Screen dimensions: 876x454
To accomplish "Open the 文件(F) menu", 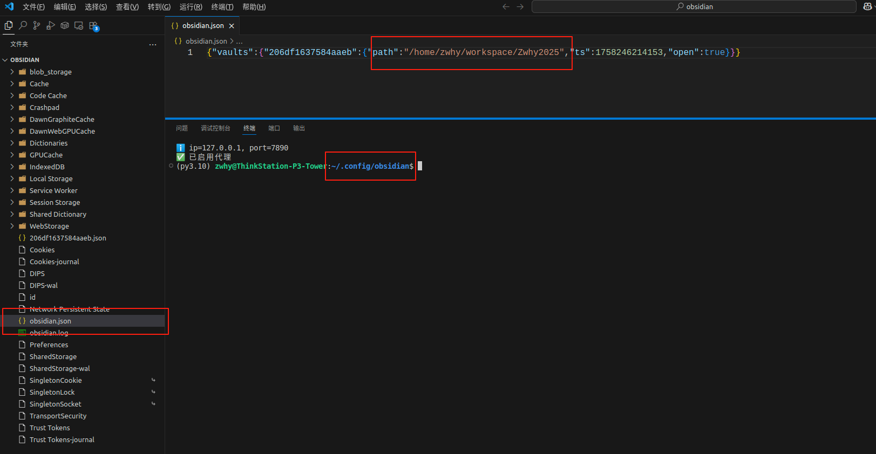I will pyautogui.click(x=33, y=6).
